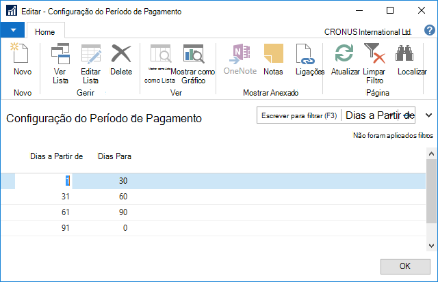Select the cell with value 31
The width and height of the screenshot is (438, 282).
66,197
